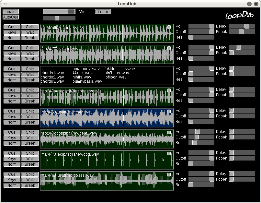Toggle the checkbox on synthtarp.wav waveform
The width and height of the screenshot is (261, 203).
point(169,112)
